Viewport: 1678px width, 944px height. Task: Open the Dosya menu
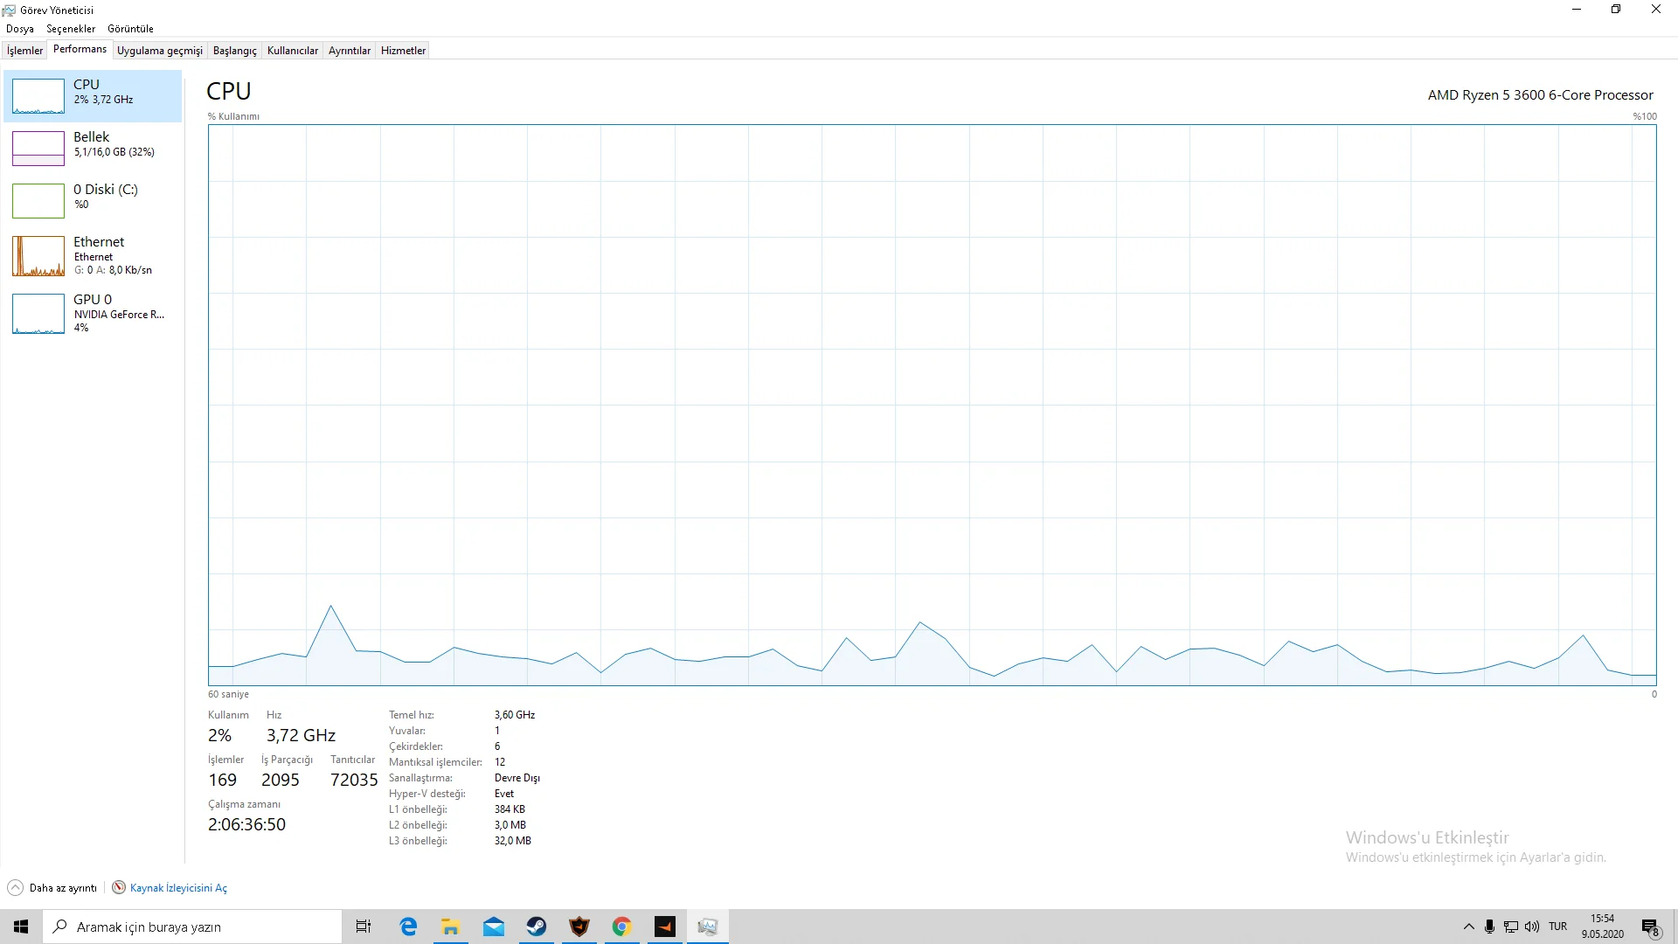[x=19, y=29]
